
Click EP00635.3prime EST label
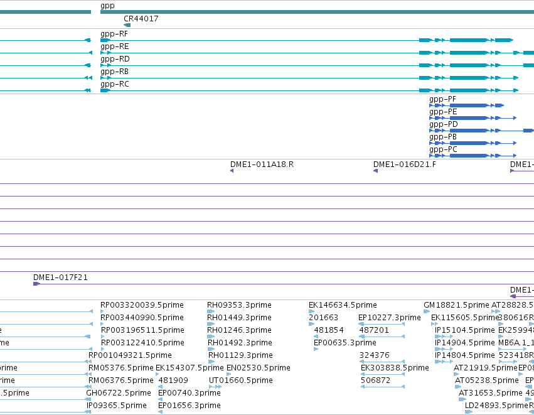tap(345, 343)
